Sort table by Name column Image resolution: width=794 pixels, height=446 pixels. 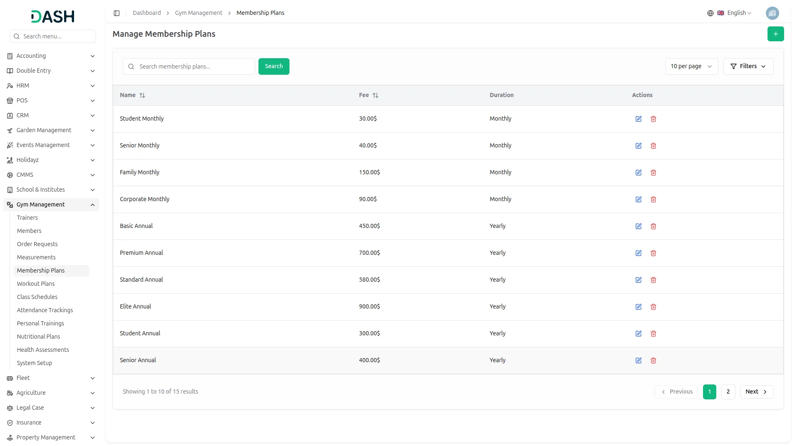(132, 95)
